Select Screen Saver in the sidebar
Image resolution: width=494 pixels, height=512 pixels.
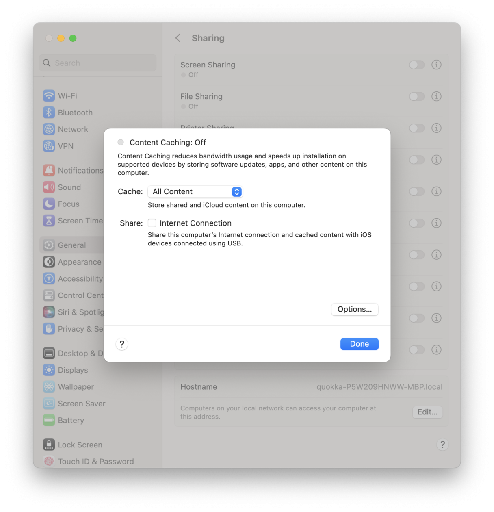pyautogui.click(x=81, y=404)
